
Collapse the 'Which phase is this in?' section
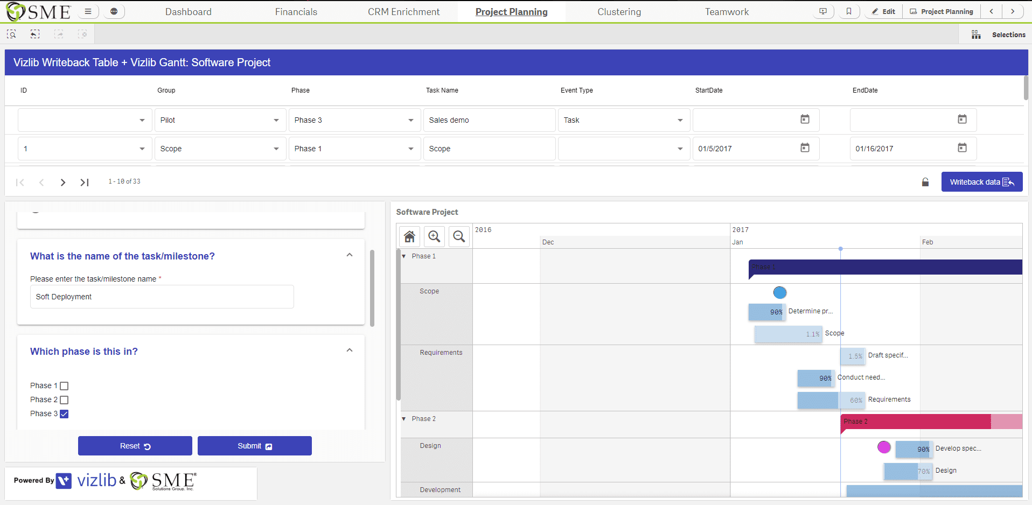click(350, 350)
